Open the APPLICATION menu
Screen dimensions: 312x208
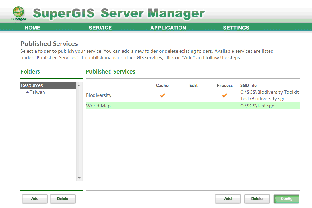pos(168,28)
